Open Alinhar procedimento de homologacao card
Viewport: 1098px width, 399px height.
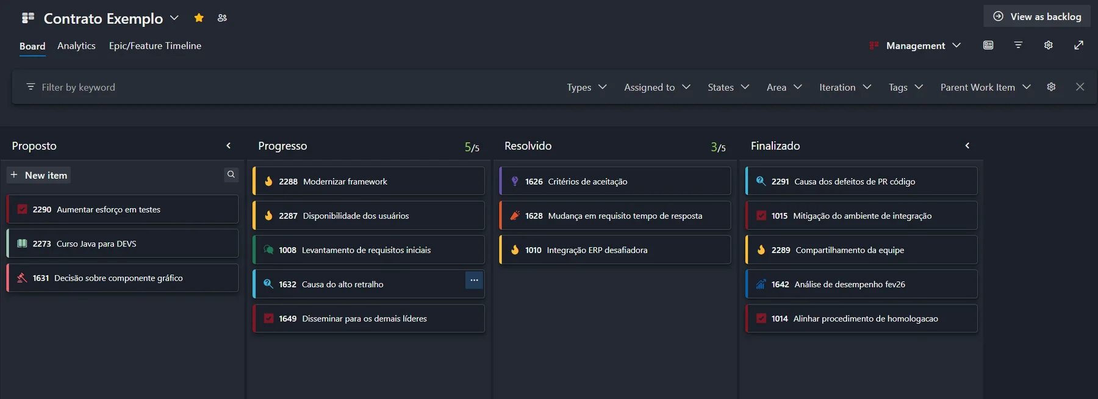[x=861, y=318]
